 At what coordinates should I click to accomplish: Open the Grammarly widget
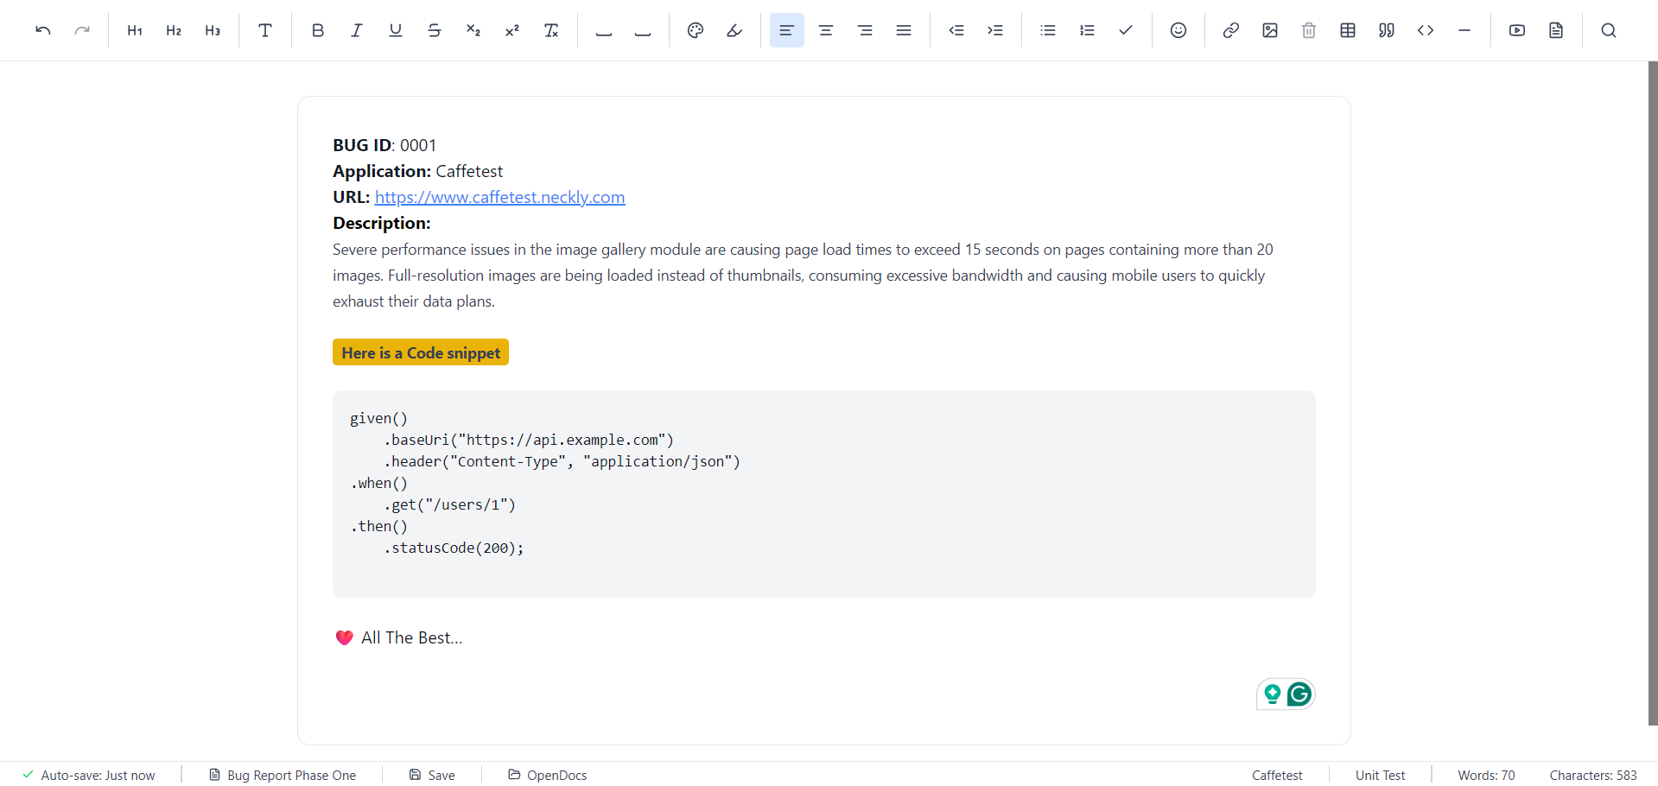(x=1299, y=694)
